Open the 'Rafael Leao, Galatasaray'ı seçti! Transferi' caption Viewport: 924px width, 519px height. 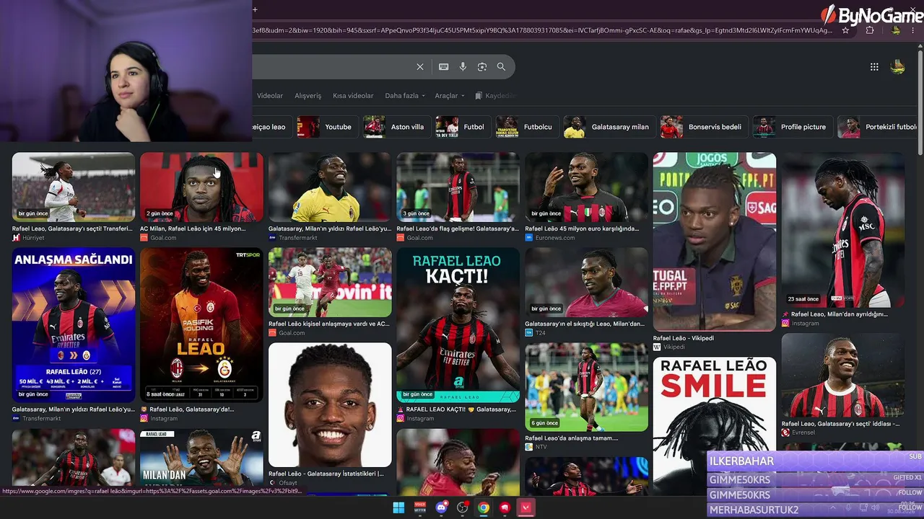coord(73,229)
